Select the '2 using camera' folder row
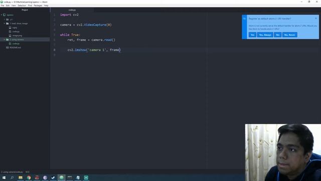The width and height of the screenshot is (321, 181). 25,40
